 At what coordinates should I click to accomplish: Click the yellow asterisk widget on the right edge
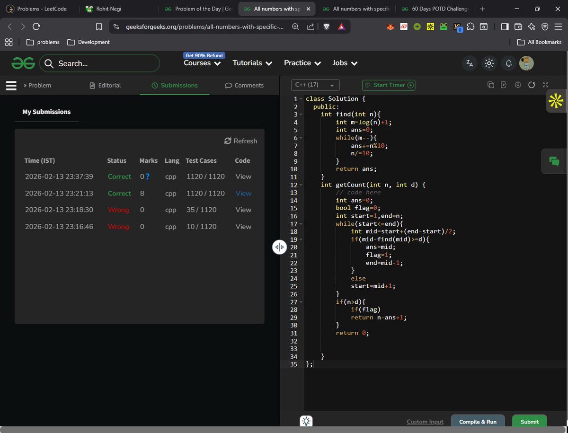pyautogui.click(x=556, y=100)
